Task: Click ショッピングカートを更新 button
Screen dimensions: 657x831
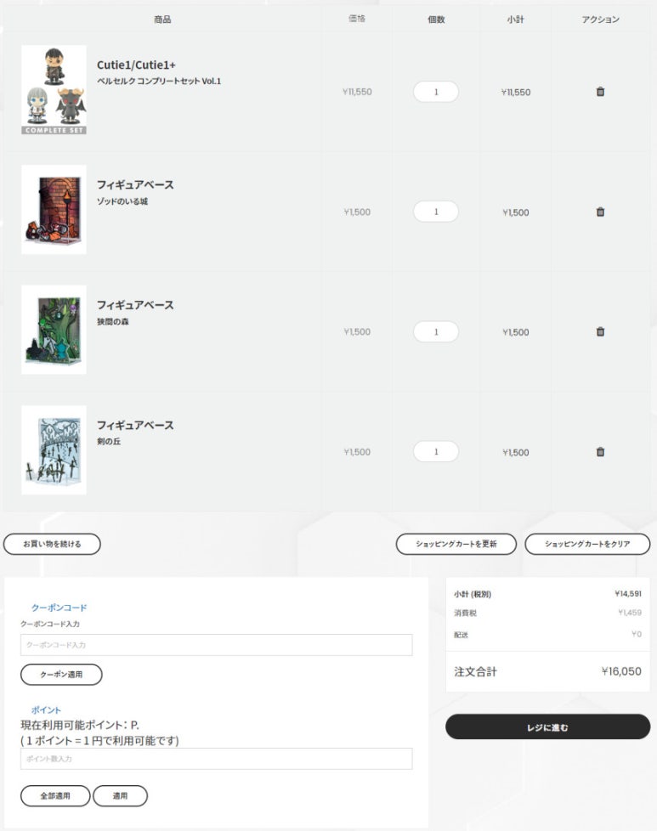Action: coord(456,544)
